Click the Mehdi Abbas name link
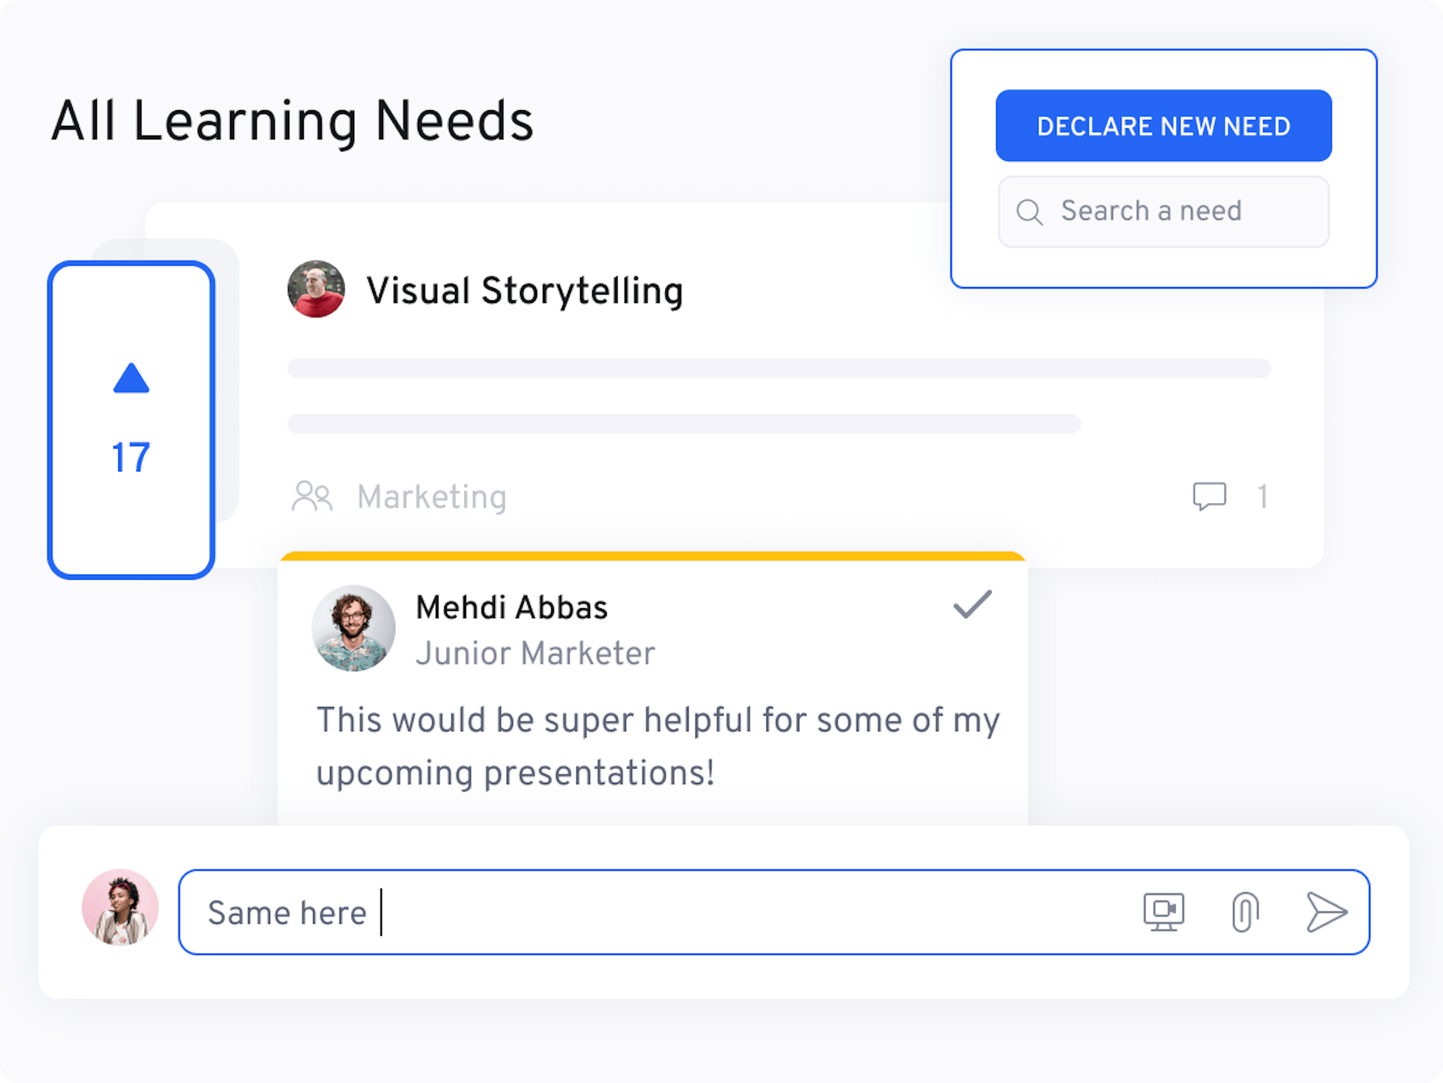The height and width of the screenshot is (1083, 1443). tap(512, 606)
